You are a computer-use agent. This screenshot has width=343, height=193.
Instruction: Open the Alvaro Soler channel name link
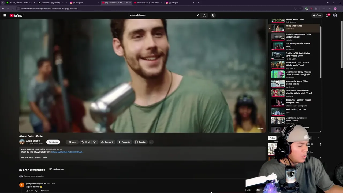(x=32, y=141)
